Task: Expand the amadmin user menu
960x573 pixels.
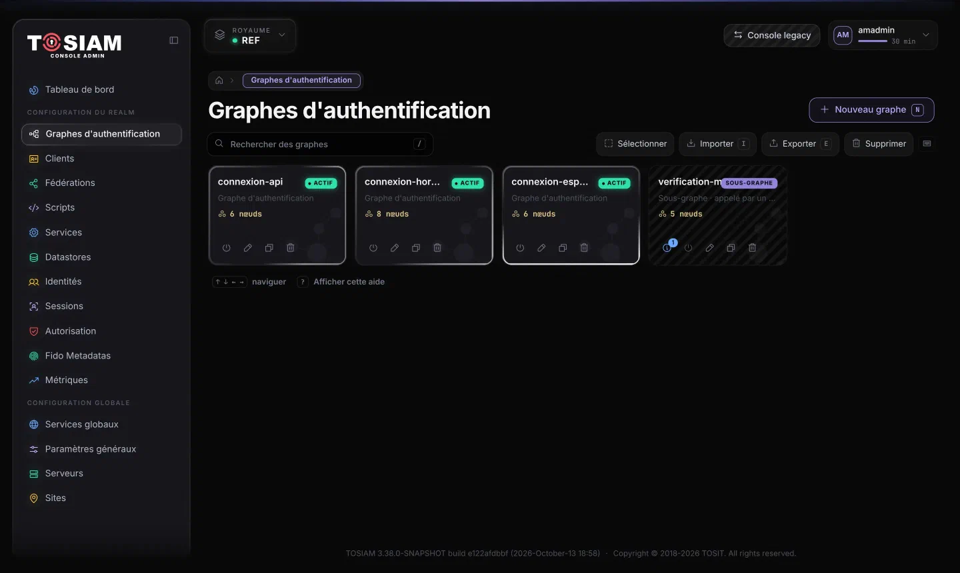Action: point(883,35)
